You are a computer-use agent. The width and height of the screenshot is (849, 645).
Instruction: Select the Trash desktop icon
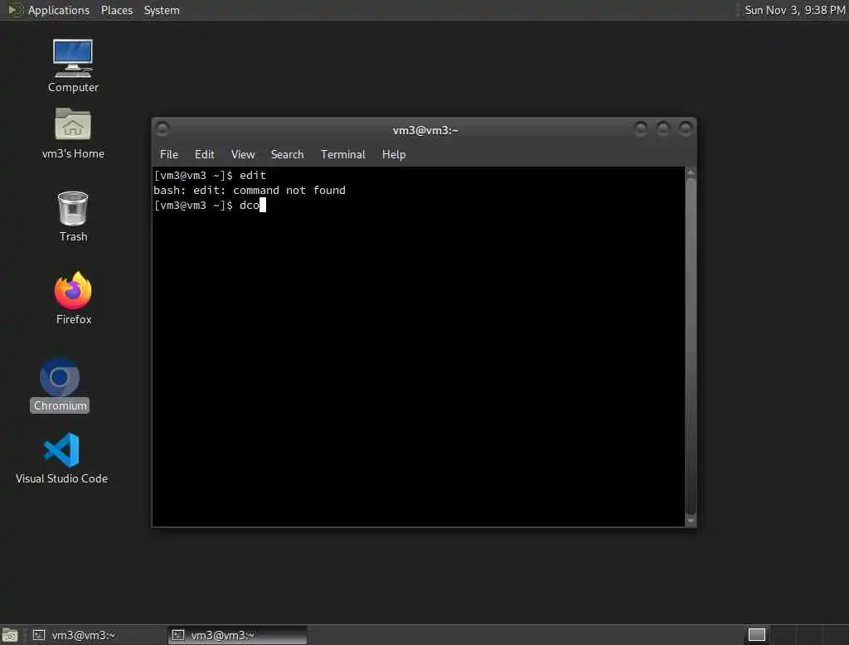[x=73, y=216]
